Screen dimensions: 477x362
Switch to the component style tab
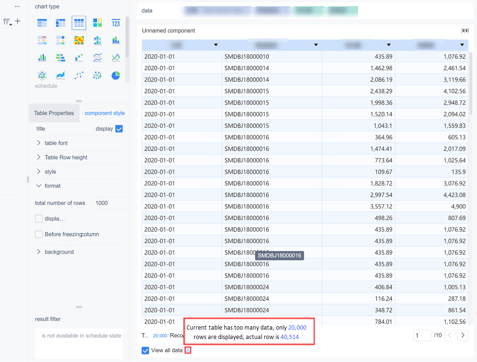point(105,113)
